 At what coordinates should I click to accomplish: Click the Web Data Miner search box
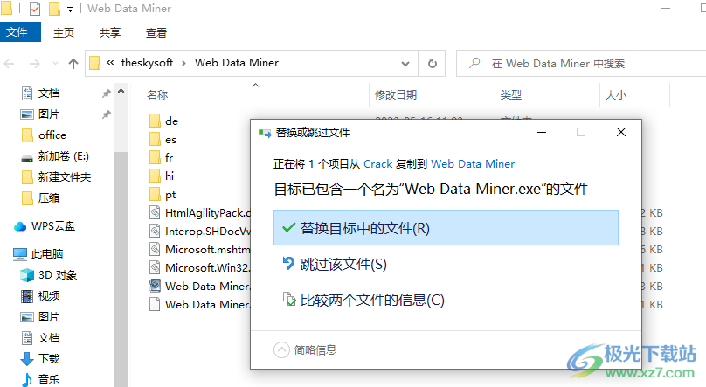point(581,64)
